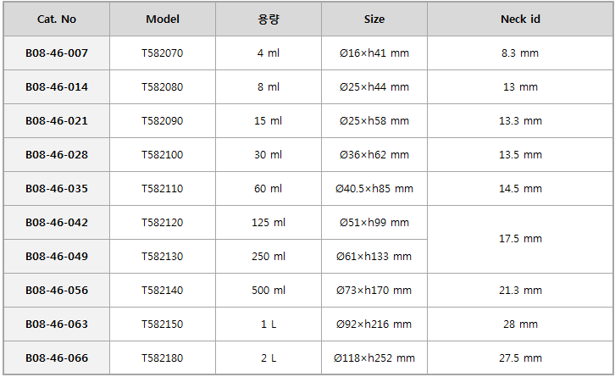Click the Neck id column header
This screenshot has height=377, width=615.
520,19
